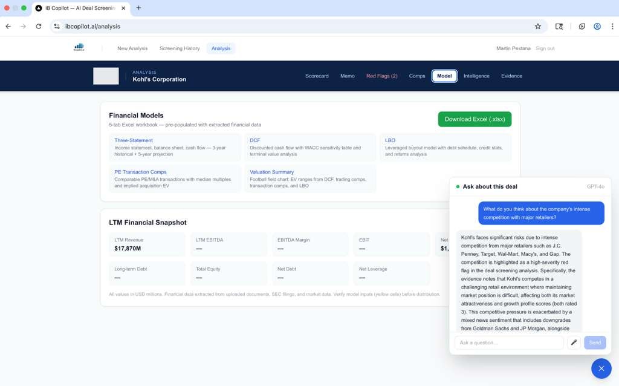Click the USD millions disclaimer note
Image resolution: width=619 pixels, height=386 pixels.
(x=274, y=294)
